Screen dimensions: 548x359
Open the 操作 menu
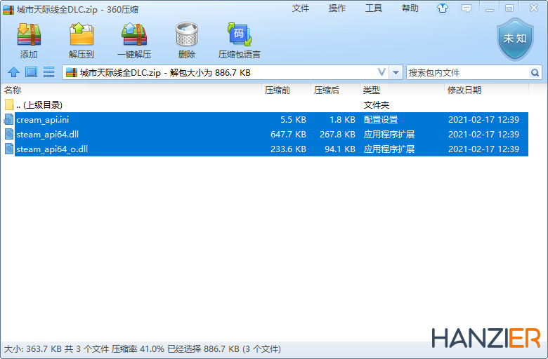click(x=337, y=8)
